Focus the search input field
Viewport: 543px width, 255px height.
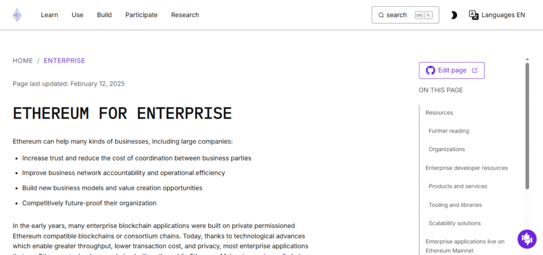pyautogui.click(x=405, y=15)
